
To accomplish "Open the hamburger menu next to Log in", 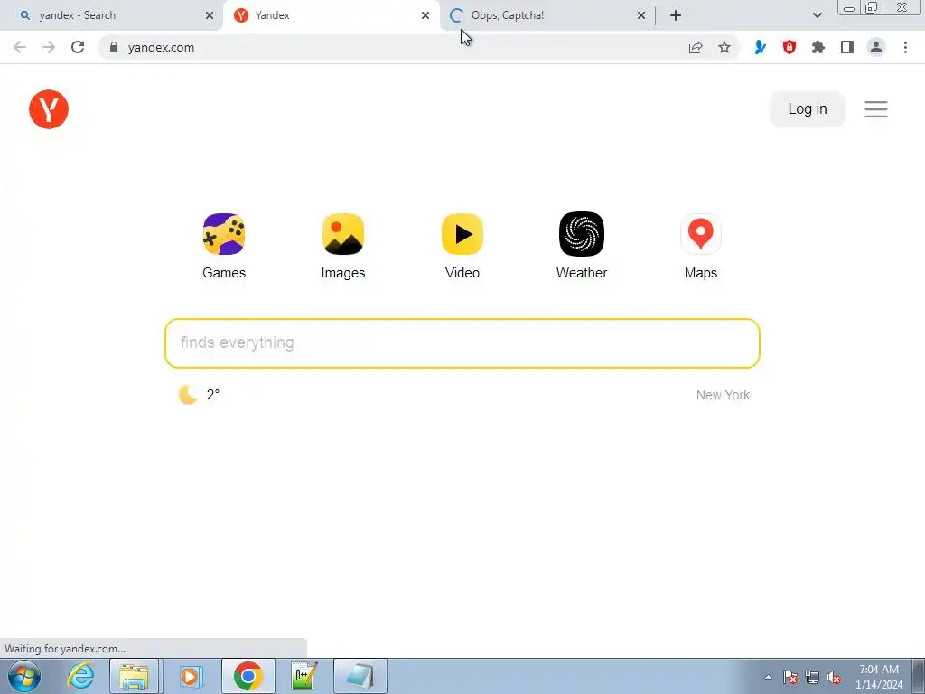I will pyautogui.click(x=876, y=109).
